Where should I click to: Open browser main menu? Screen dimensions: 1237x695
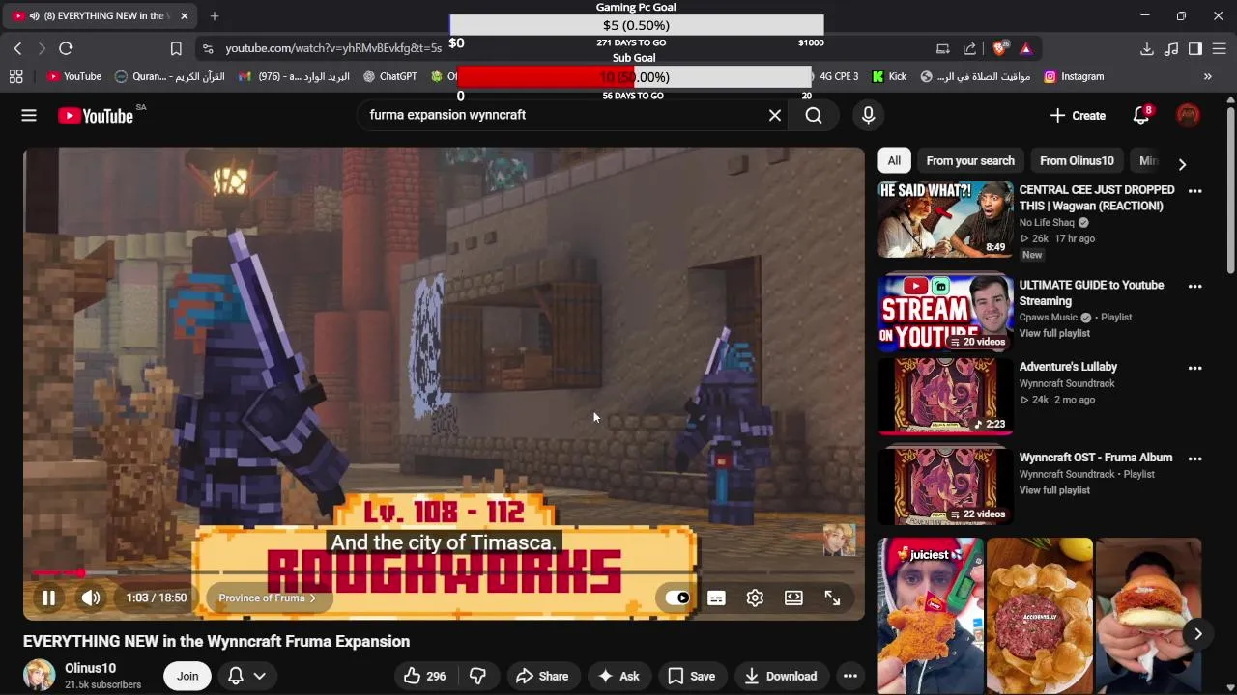(x=1220, y=48)
